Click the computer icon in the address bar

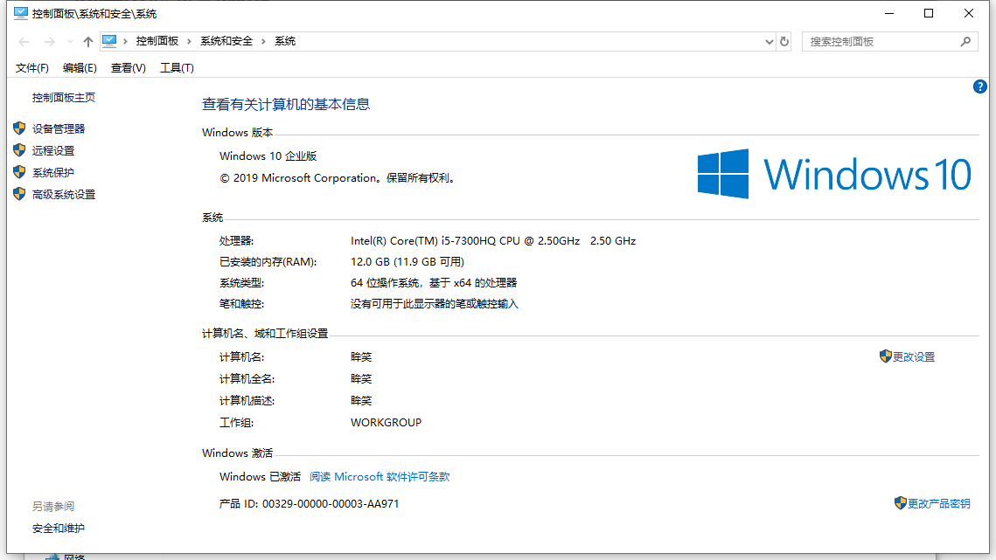pos(110,41)
